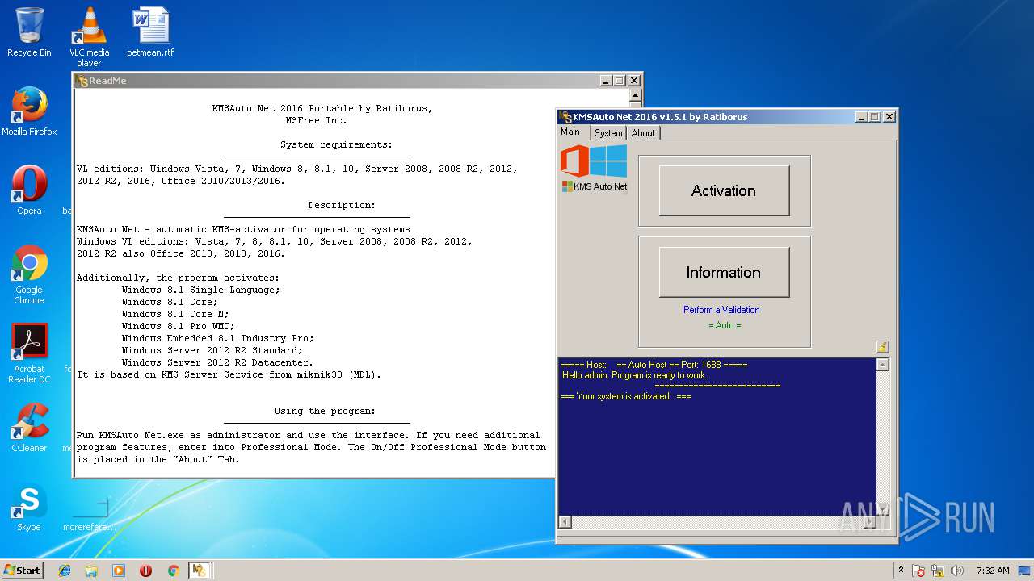
Task: Select the Main tab
Action: 570,132
